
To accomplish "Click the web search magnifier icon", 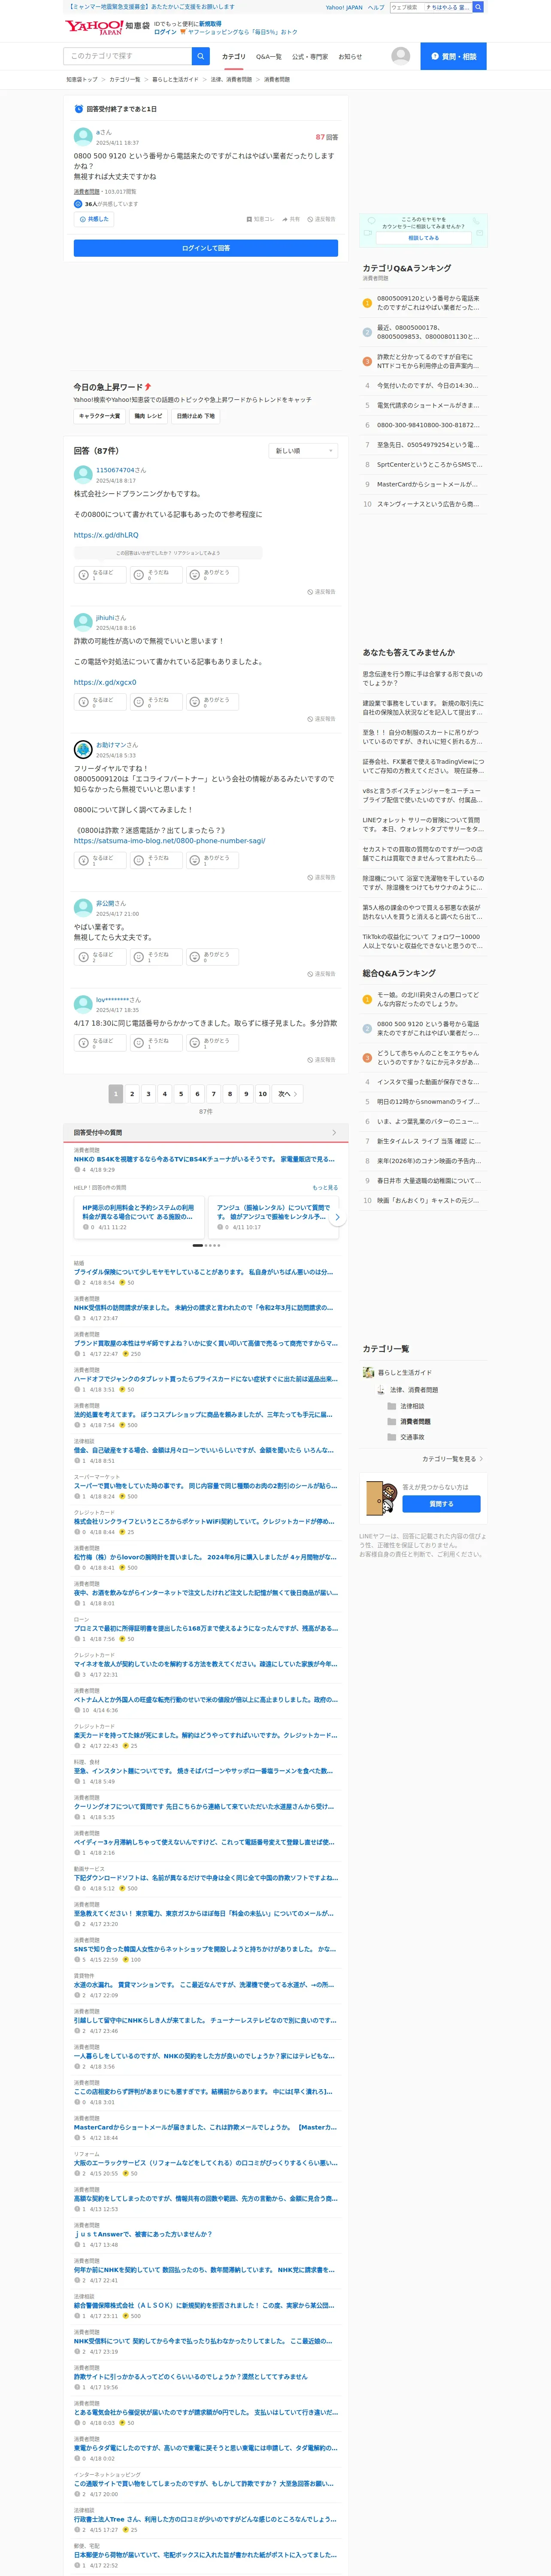I will coord(478,7).
